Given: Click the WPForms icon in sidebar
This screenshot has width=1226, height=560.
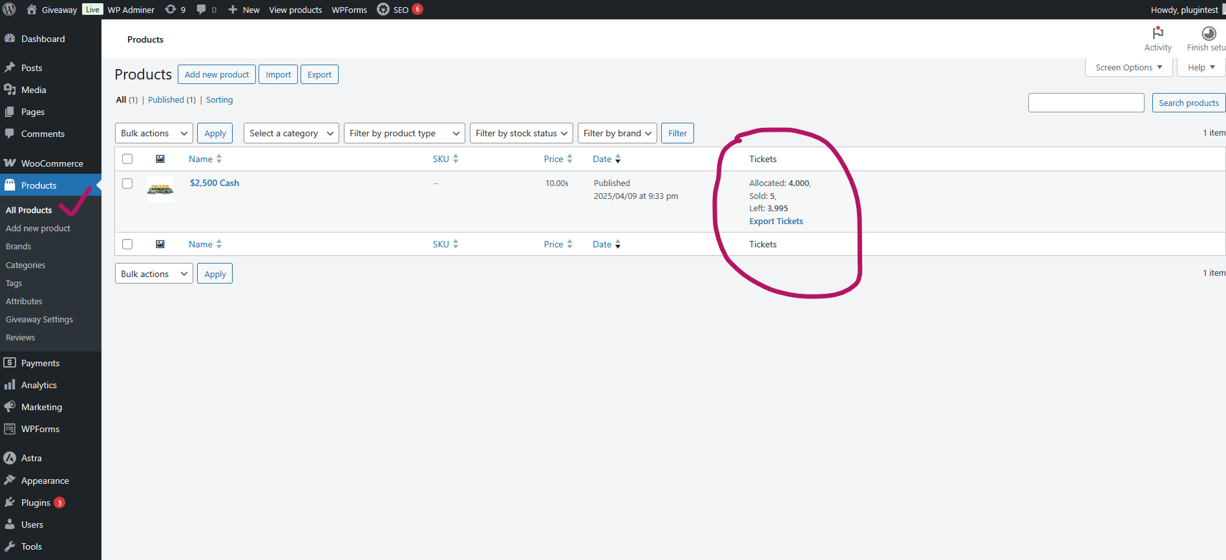Looking at the screenshot, I should click(10, 429).
